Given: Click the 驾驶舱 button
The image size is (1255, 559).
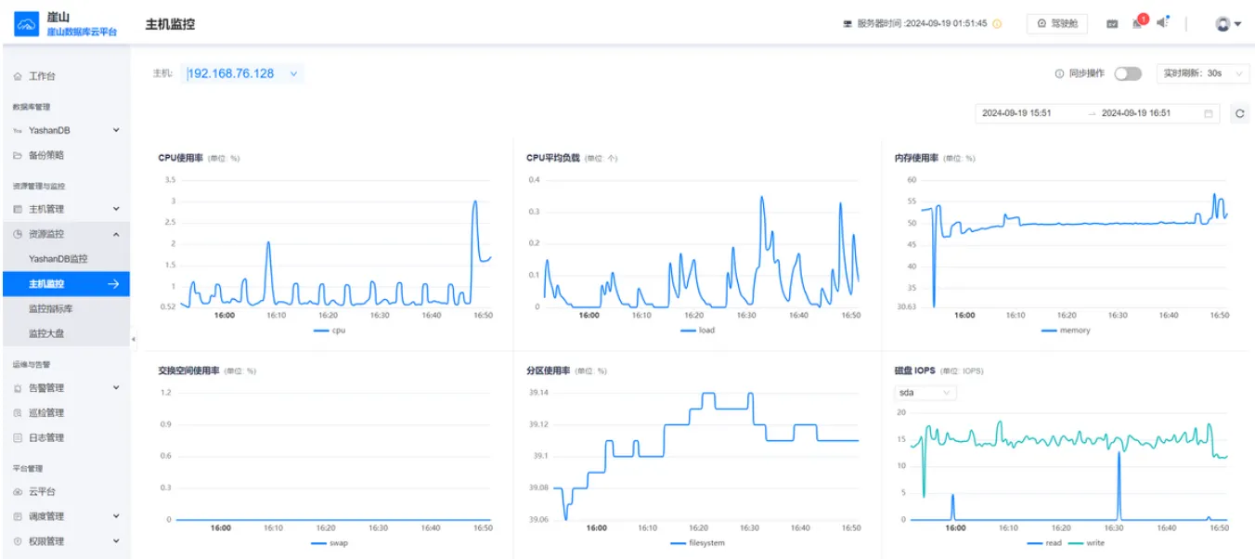Looking at the screenshot, I should click(1057, 24).
